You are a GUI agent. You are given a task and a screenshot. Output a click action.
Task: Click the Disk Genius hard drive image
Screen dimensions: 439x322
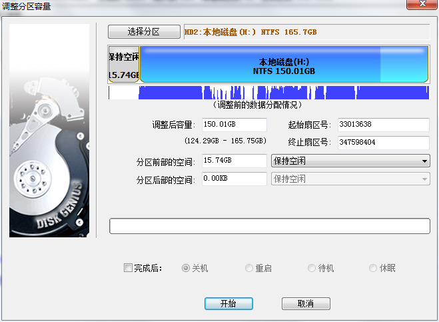(x=49, y=131)
